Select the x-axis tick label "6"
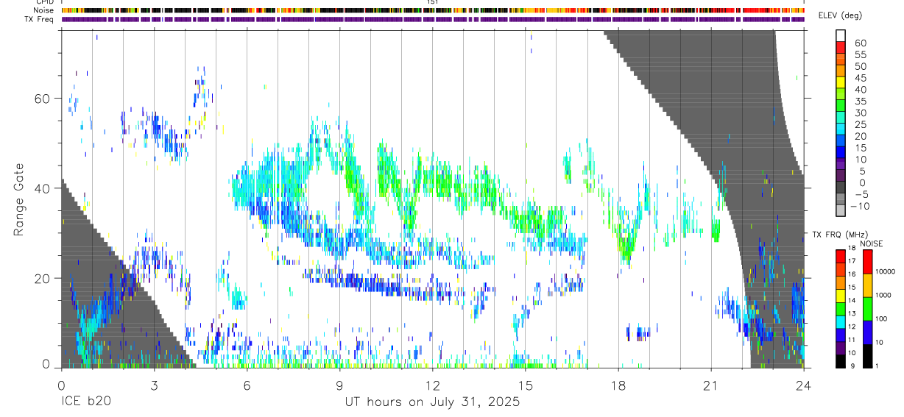The width and height of the screenshot is (904, 417). point(247,385)
